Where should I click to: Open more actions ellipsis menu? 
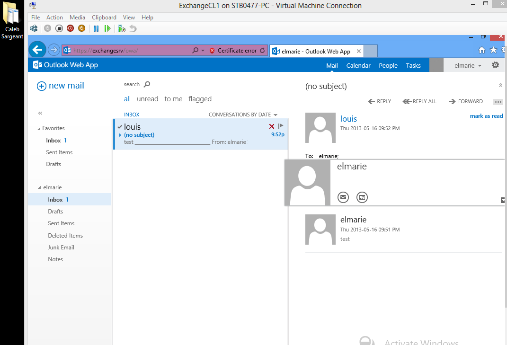tap(498, 102)
